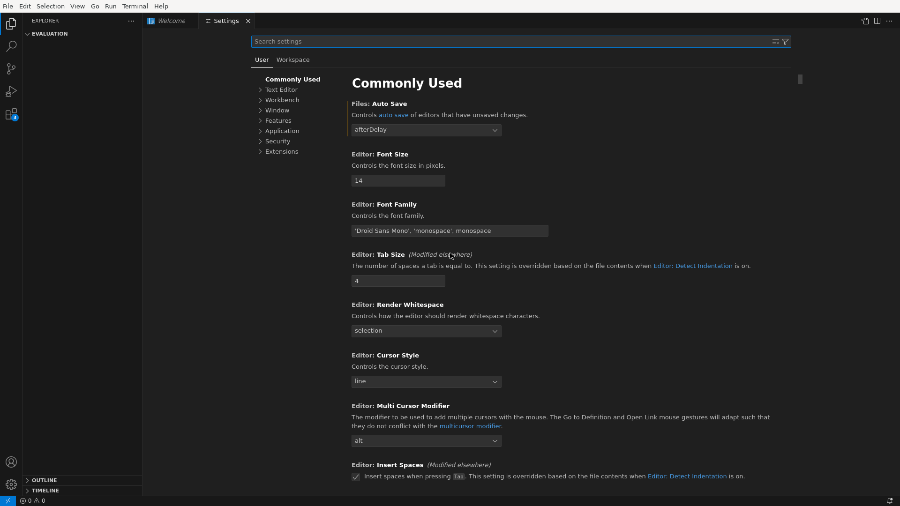Switch to User settings tab
The width and height of the screenshot is (900, 506).
pos(262,60)
